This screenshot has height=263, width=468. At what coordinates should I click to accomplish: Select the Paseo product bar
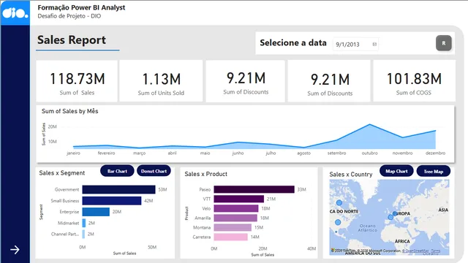[x=254, y=189]
